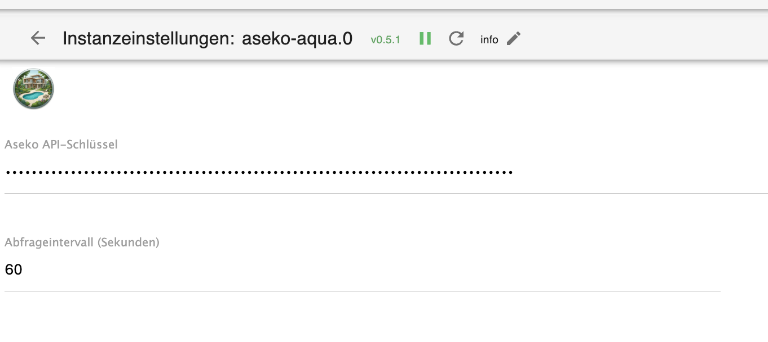
Task: Focus the Aseko API-Schlüssel password field
Action: (x=338, y=172)
